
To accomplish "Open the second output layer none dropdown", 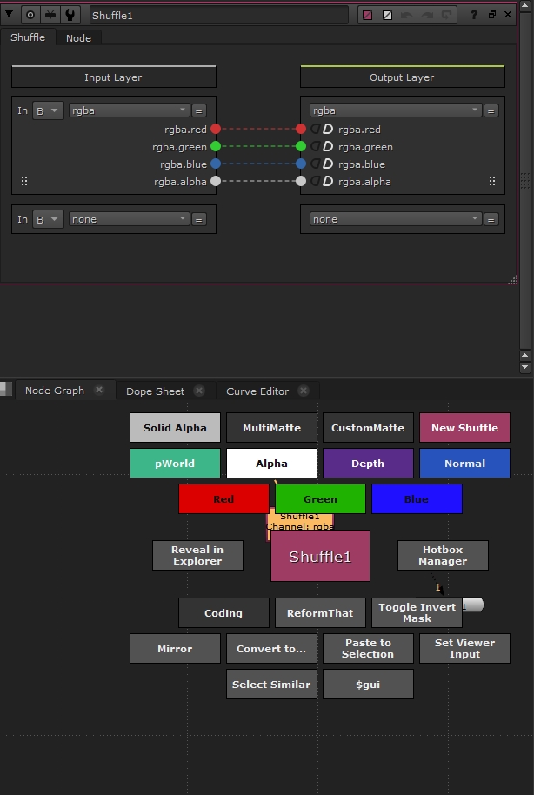I will tap(395, 219).
